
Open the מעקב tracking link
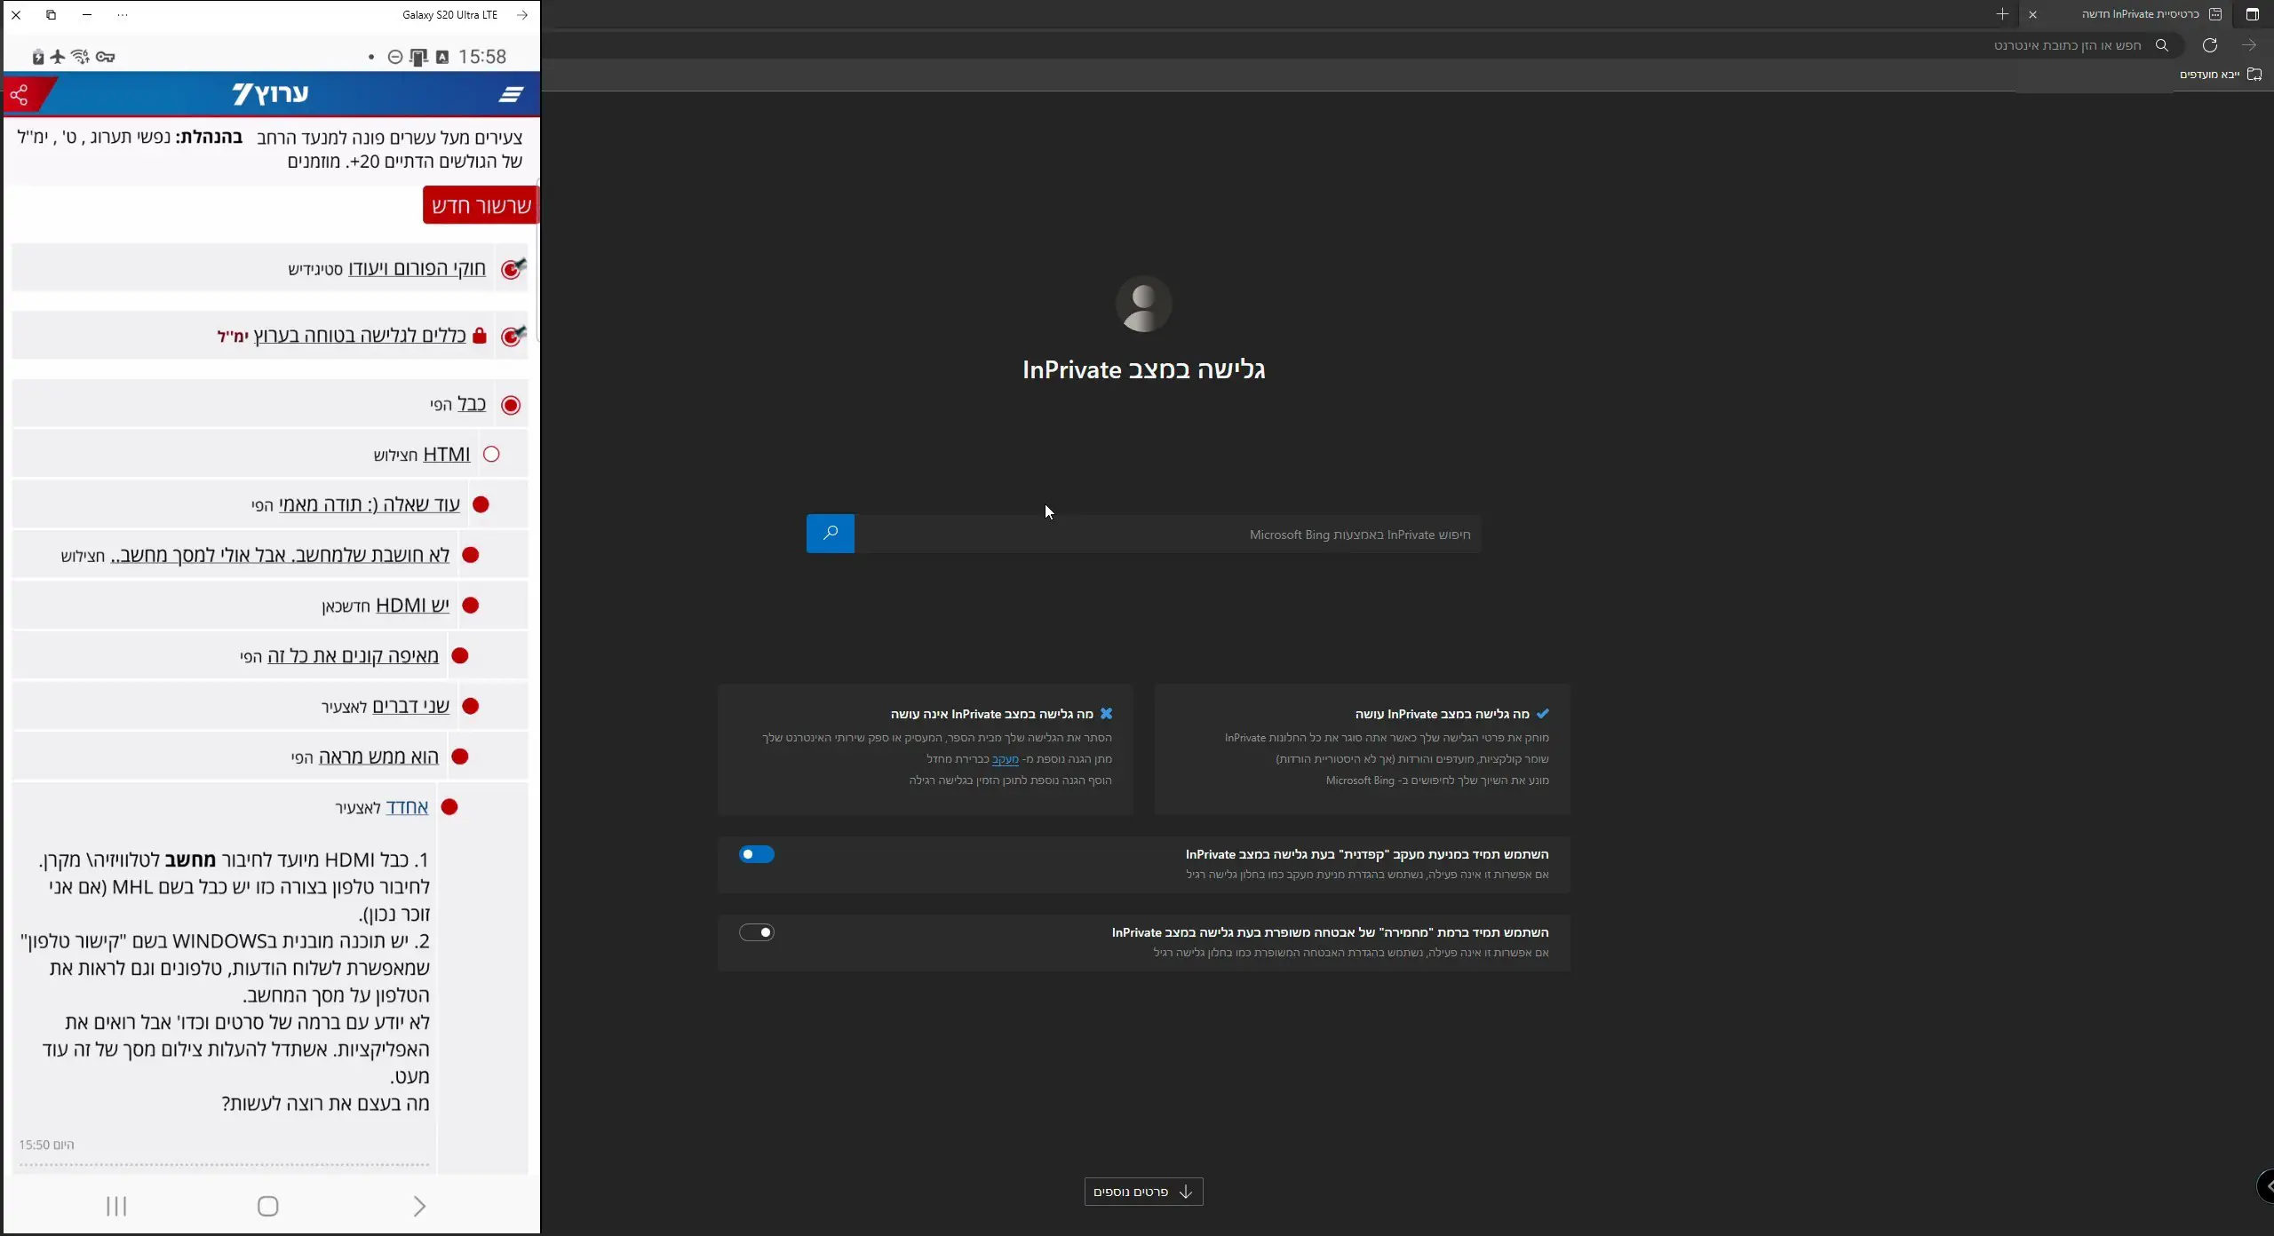1005,759
